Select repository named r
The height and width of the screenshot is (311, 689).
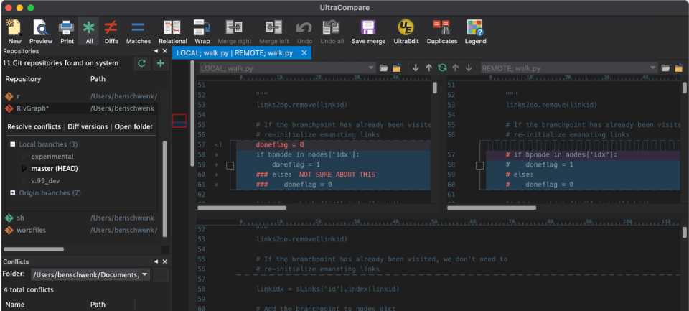click(81, 96)
